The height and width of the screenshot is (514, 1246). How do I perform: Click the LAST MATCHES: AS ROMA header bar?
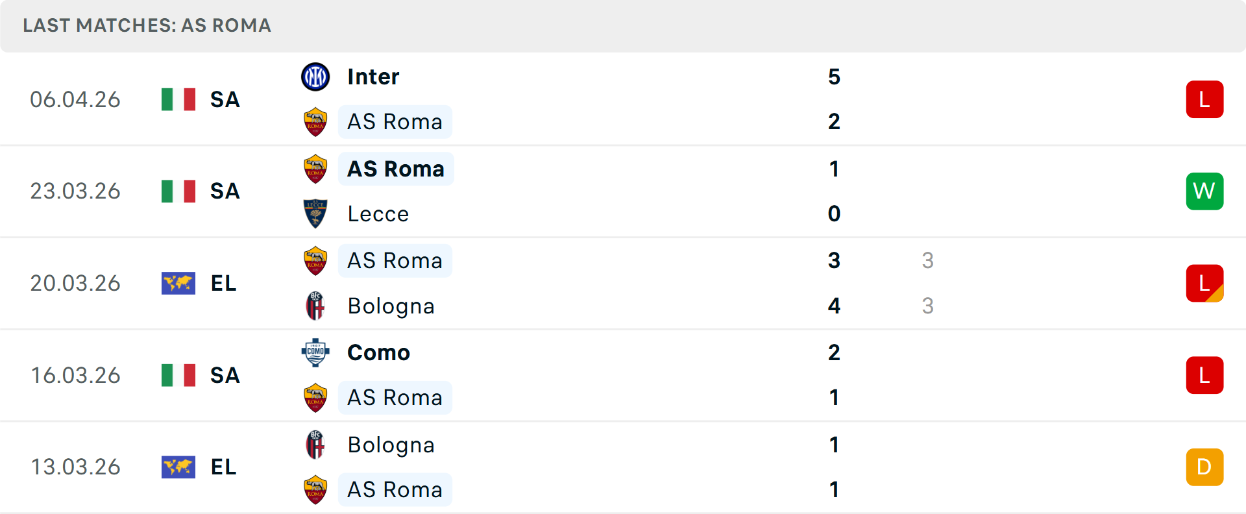[146, 26]
